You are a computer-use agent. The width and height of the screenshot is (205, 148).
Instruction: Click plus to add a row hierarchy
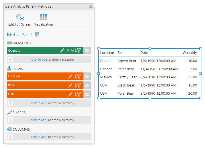pos(10,103)
